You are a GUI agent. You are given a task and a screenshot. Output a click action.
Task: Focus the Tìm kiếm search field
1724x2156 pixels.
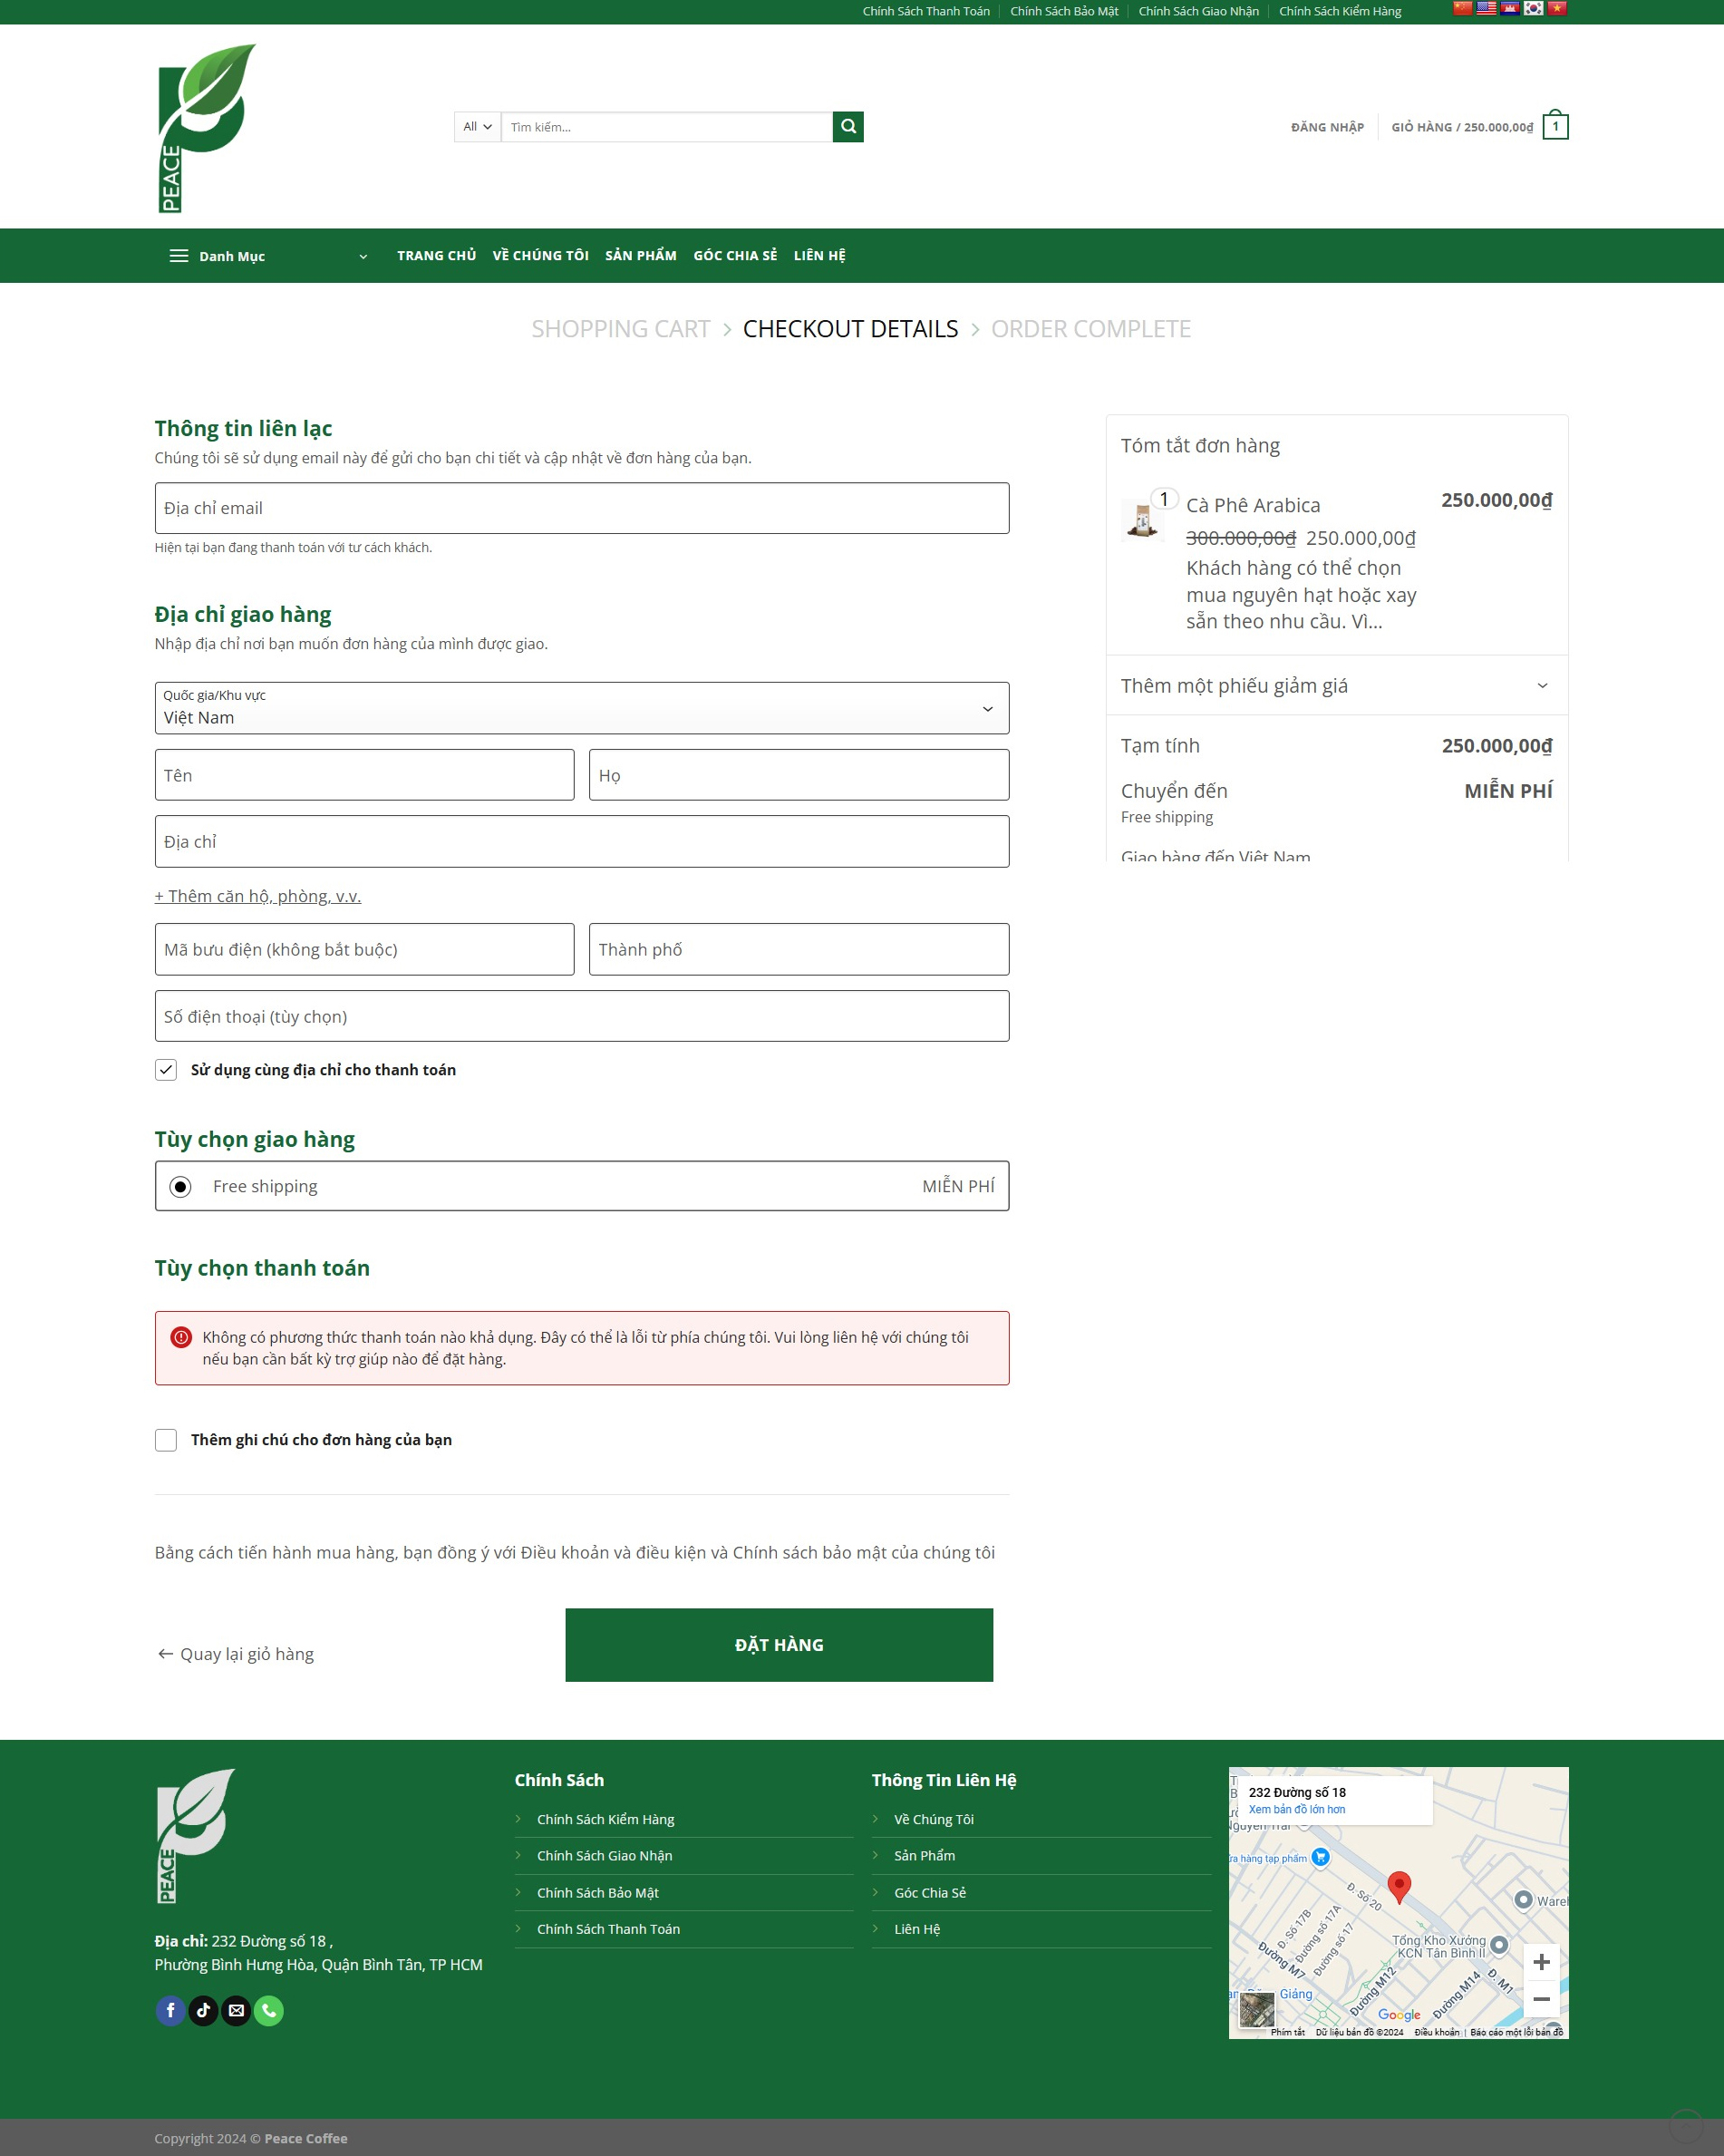tap(666, 127)
